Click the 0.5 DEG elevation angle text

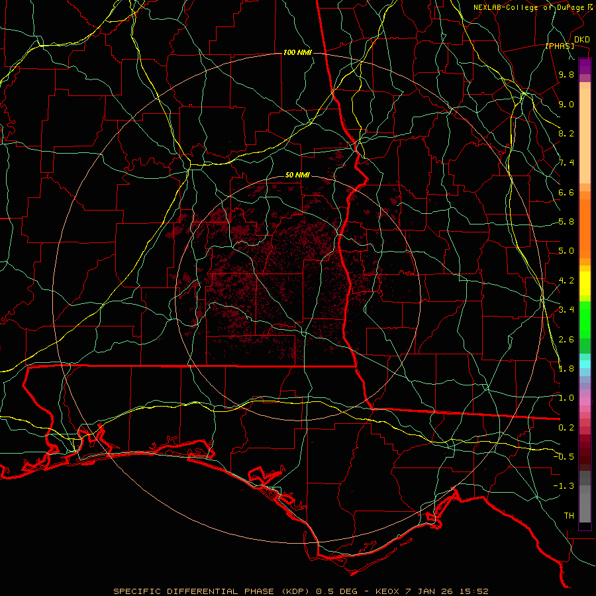coord(336,591)
